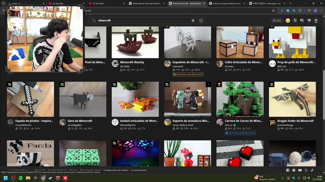The height and width of the screenshot is (182, 325).
Task: Open Windows Start menu
Action: 6,178
